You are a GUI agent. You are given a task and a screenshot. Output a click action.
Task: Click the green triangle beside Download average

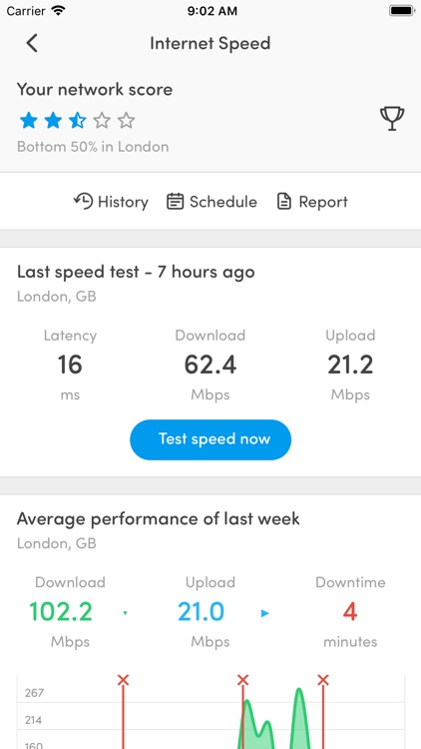click(x=125, y=613)
